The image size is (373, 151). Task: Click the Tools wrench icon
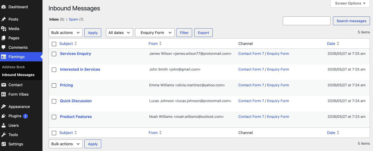point(4,135)
